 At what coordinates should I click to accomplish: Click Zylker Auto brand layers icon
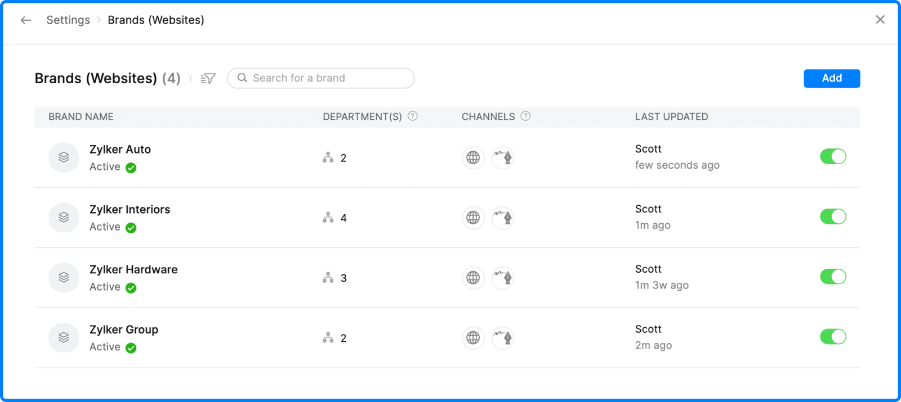pyautogui.click(x=64, y=157)
